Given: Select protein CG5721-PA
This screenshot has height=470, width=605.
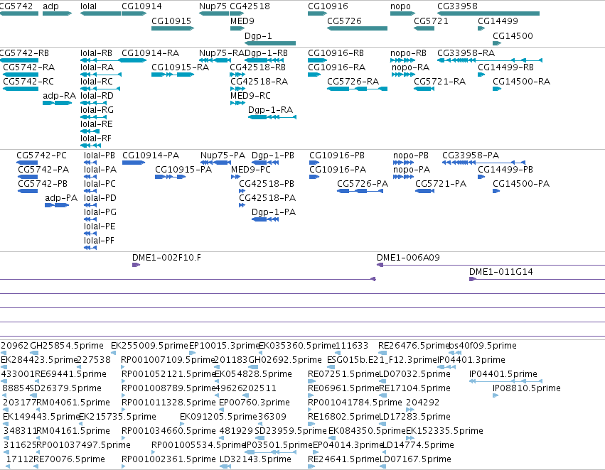Looking at the screenshot, I should pos(425,191).
